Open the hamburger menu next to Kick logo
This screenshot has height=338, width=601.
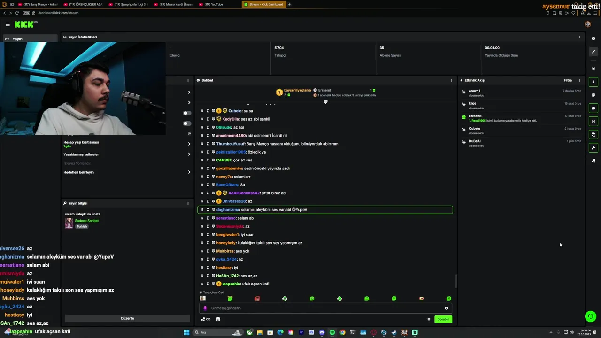pos(8,24)
